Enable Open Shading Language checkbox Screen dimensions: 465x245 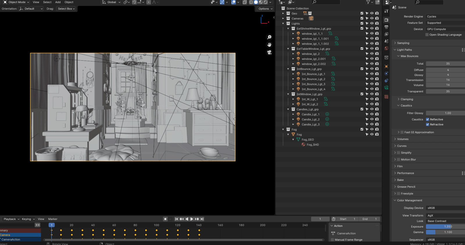click(427, 35)
